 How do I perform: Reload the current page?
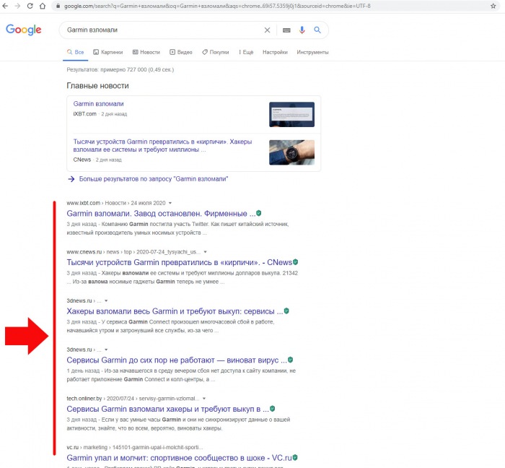pyautogui.click(x=30, y=6)
